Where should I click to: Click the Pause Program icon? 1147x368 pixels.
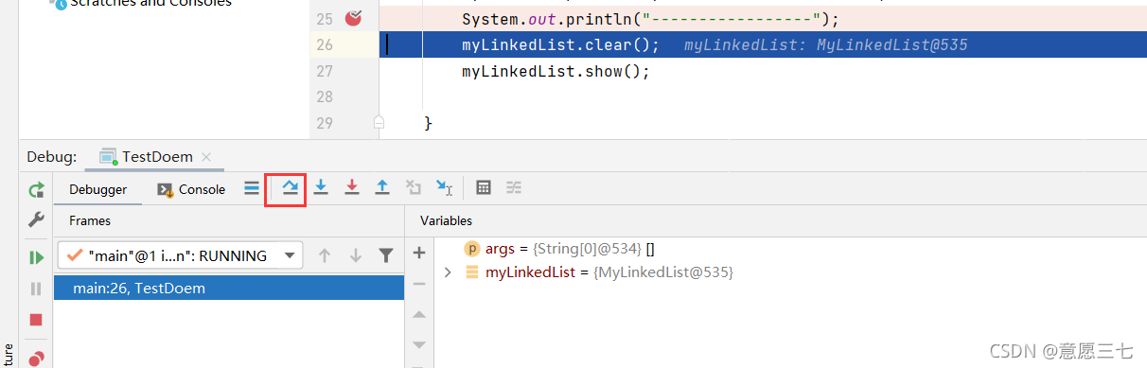pos(36,289)
